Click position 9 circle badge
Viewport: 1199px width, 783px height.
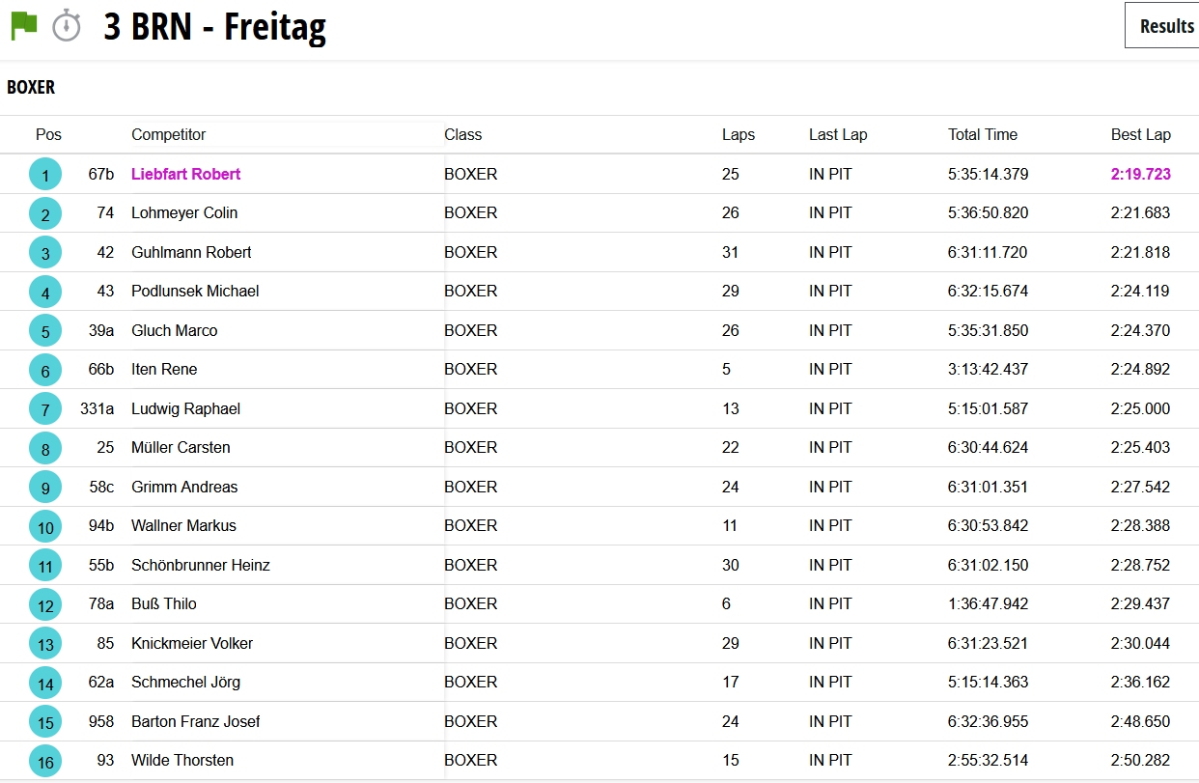pos(45,488)
